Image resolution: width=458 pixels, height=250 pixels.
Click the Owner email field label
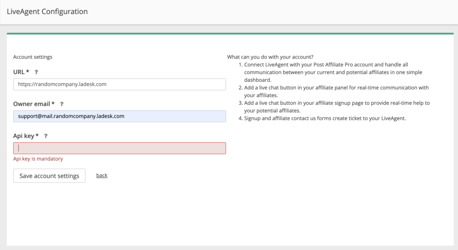coord(34,104)
